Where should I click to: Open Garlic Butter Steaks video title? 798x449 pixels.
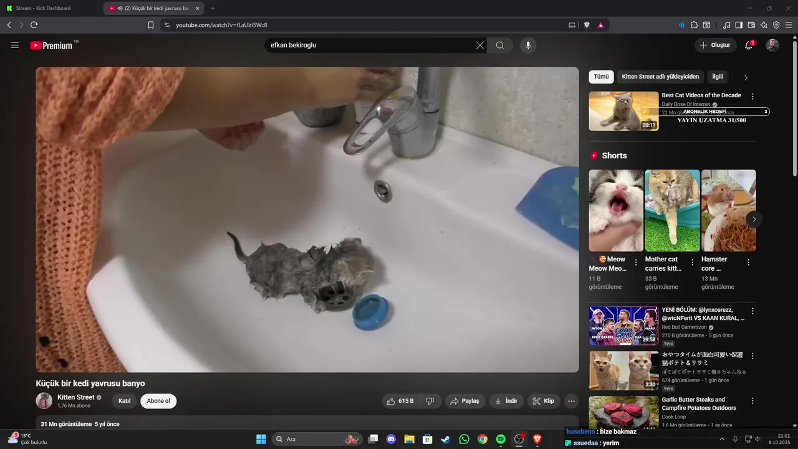point(699,403)
